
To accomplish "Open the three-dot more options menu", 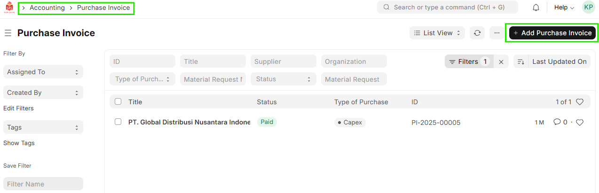I will pos(497,33).
